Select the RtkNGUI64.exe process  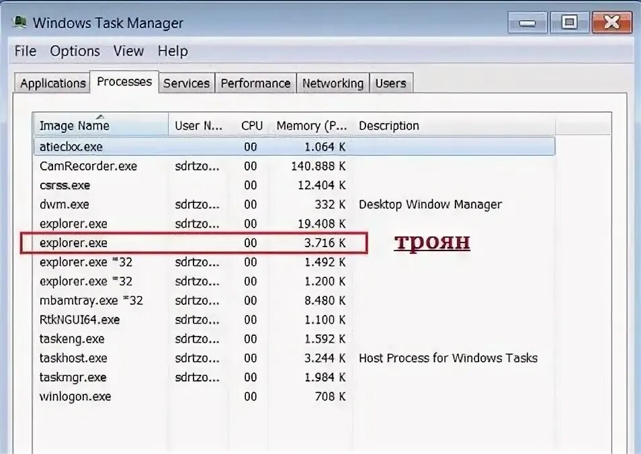coord(294,320)
